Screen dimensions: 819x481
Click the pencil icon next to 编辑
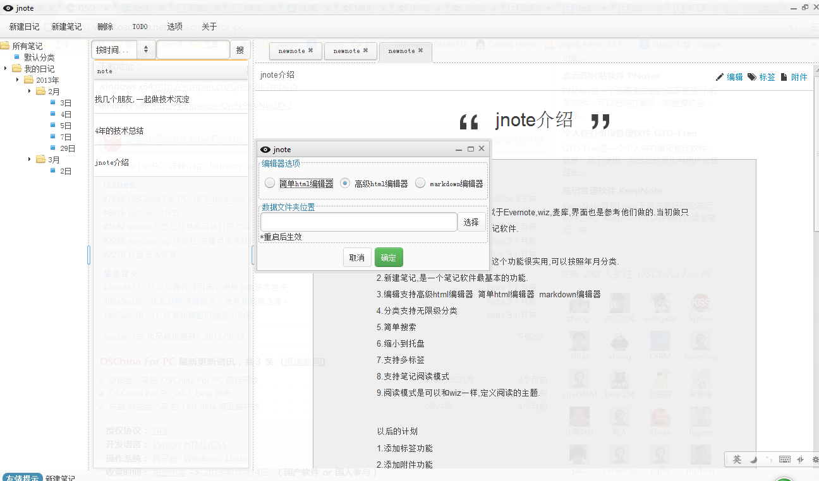[x=720, y=77]
